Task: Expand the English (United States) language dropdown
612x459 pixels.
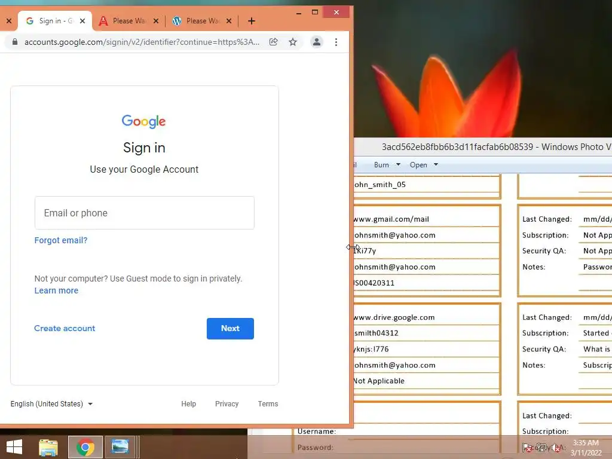Action: coord(51,404)
